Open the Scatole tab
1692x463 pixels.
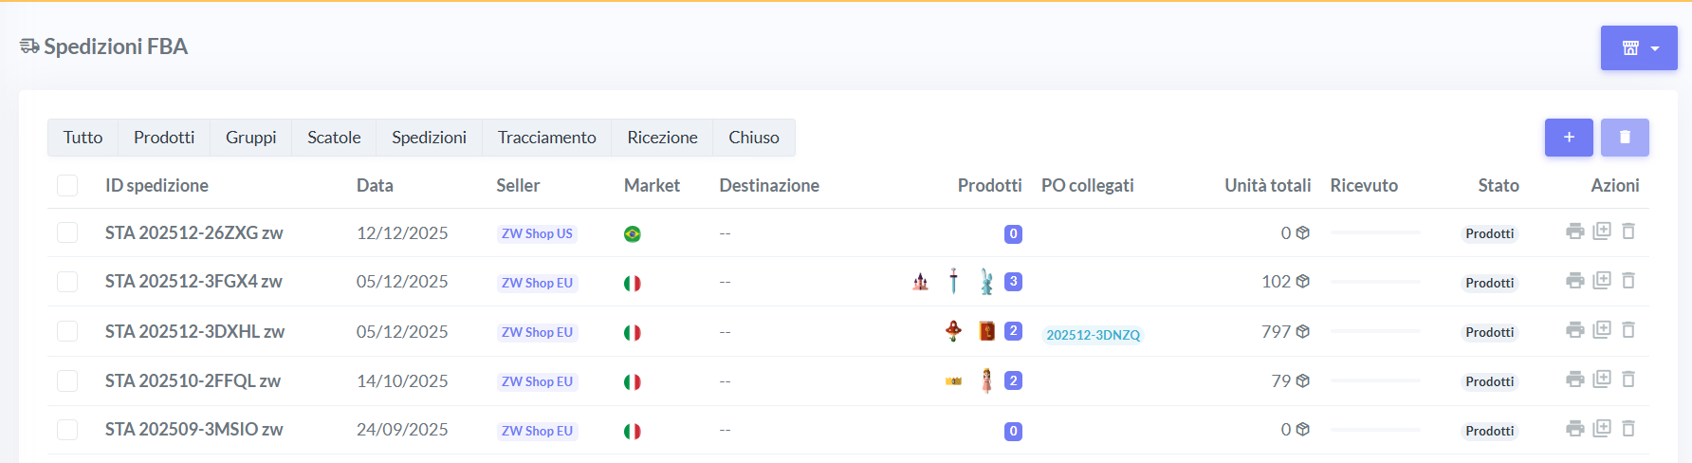click(x=334, y=138)
